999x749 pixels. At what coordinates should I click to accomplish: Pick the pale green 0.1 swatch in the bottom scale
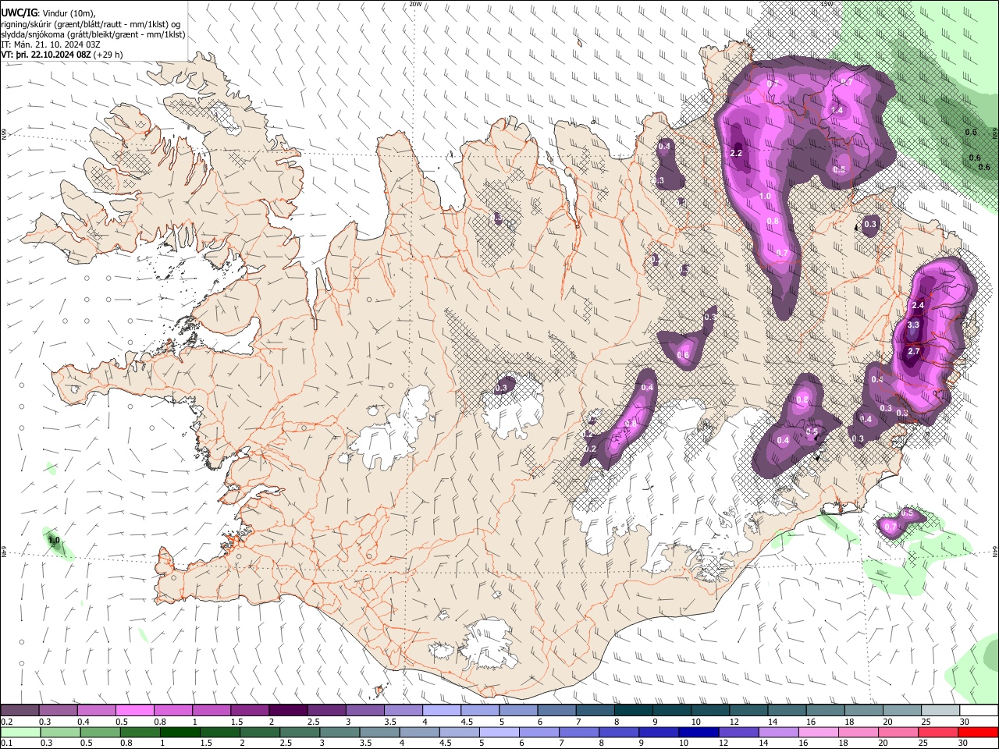point(20,733)
